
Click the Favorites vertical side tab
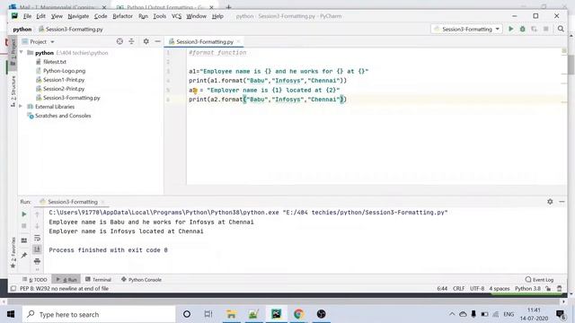pyautogui.click(x=13, y=252)
